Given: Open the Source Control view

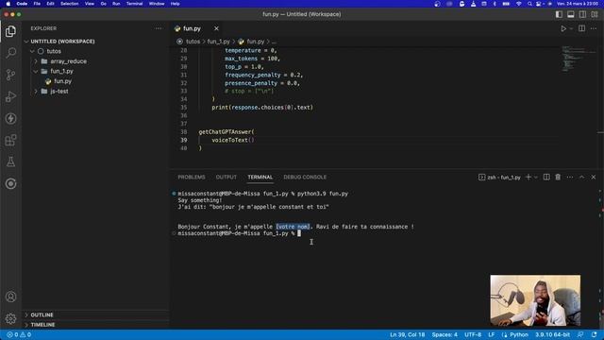Looking at the screenshot, I should [x=10, y=75].
